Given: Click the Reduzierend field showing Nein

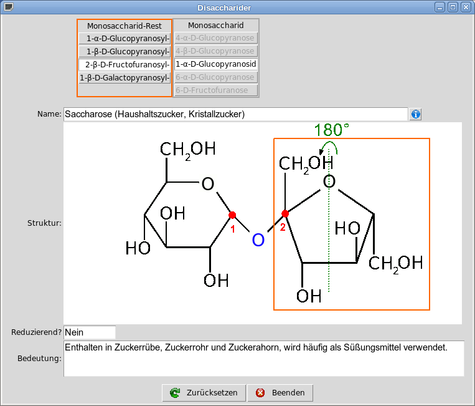Looking at the screenshot, I should (x=89, y=332).
